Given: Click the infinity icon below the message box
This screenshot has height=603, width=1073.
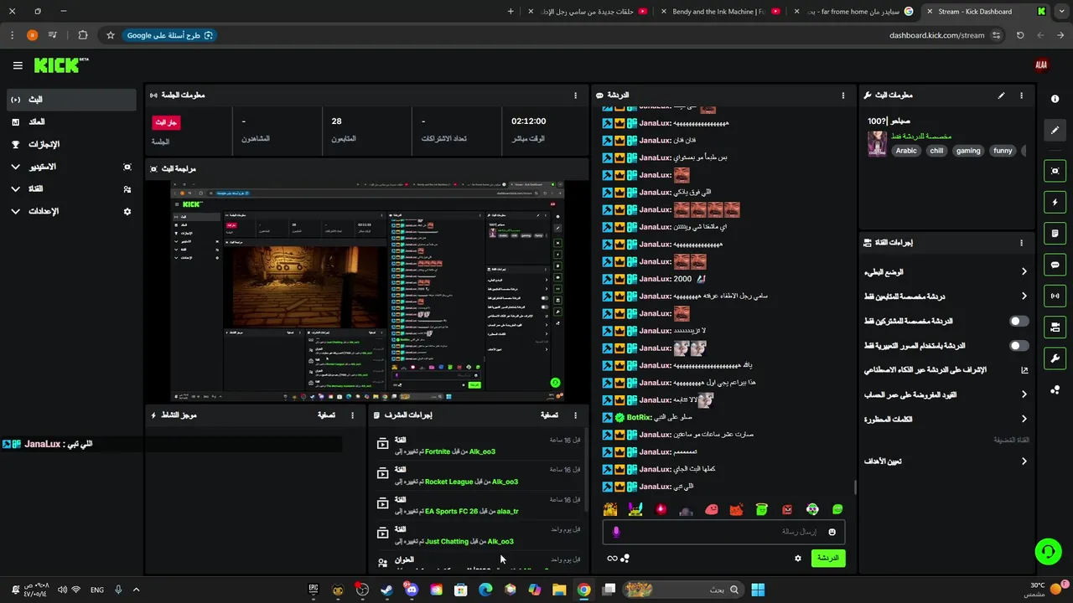Looking at the screenshot, I should pyautogui.click(x=613, y=558).
